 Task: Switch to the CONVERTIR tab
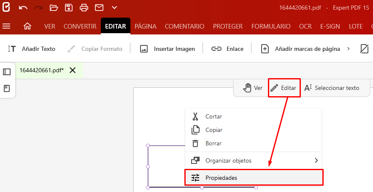(x=80, y=26)
